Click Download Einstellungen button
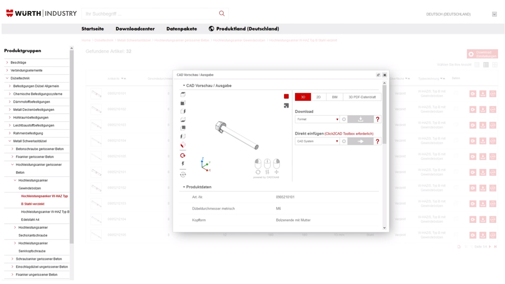This screenshot has height=284, width=505. (x=482, y=54)
